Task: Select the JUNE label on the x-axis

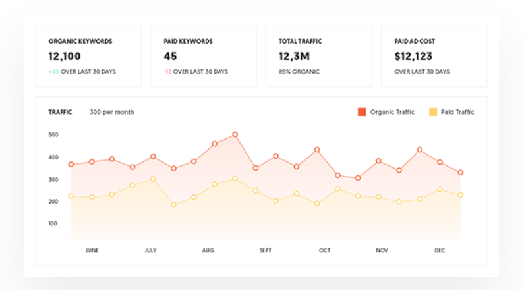Action: (x=92, y=251)
